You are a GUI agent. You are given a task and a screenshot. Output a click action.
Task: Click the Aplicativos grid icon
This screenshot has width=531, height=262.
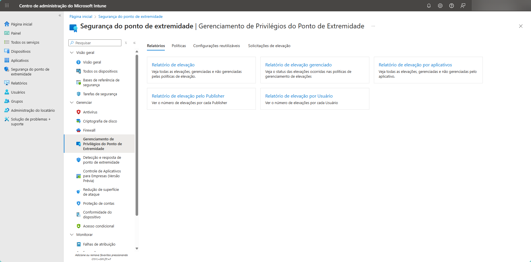pyautogui.click(x=7, y=60)
